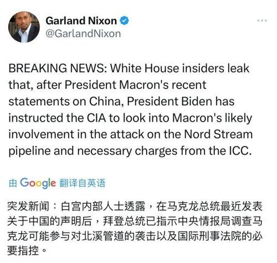Click the words 'White House insiders leak'

(x=179, y=69)
